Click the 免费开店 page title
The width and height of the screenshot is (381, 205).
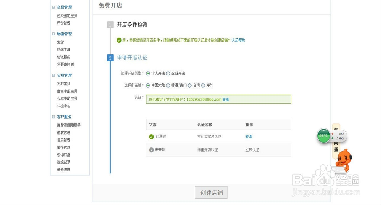(110, 5)
